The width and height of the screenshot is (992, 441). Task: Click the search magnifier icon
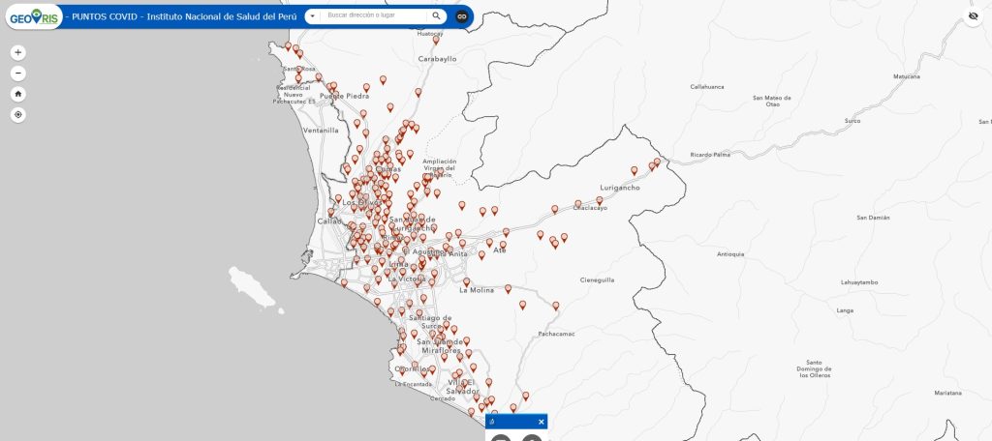tap(437, 16)
